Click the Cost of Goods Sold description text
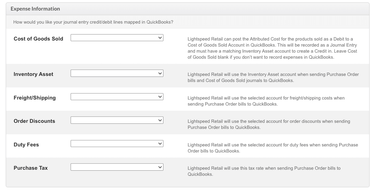Viewport: 372px width, 190px height. pos(272,48)
